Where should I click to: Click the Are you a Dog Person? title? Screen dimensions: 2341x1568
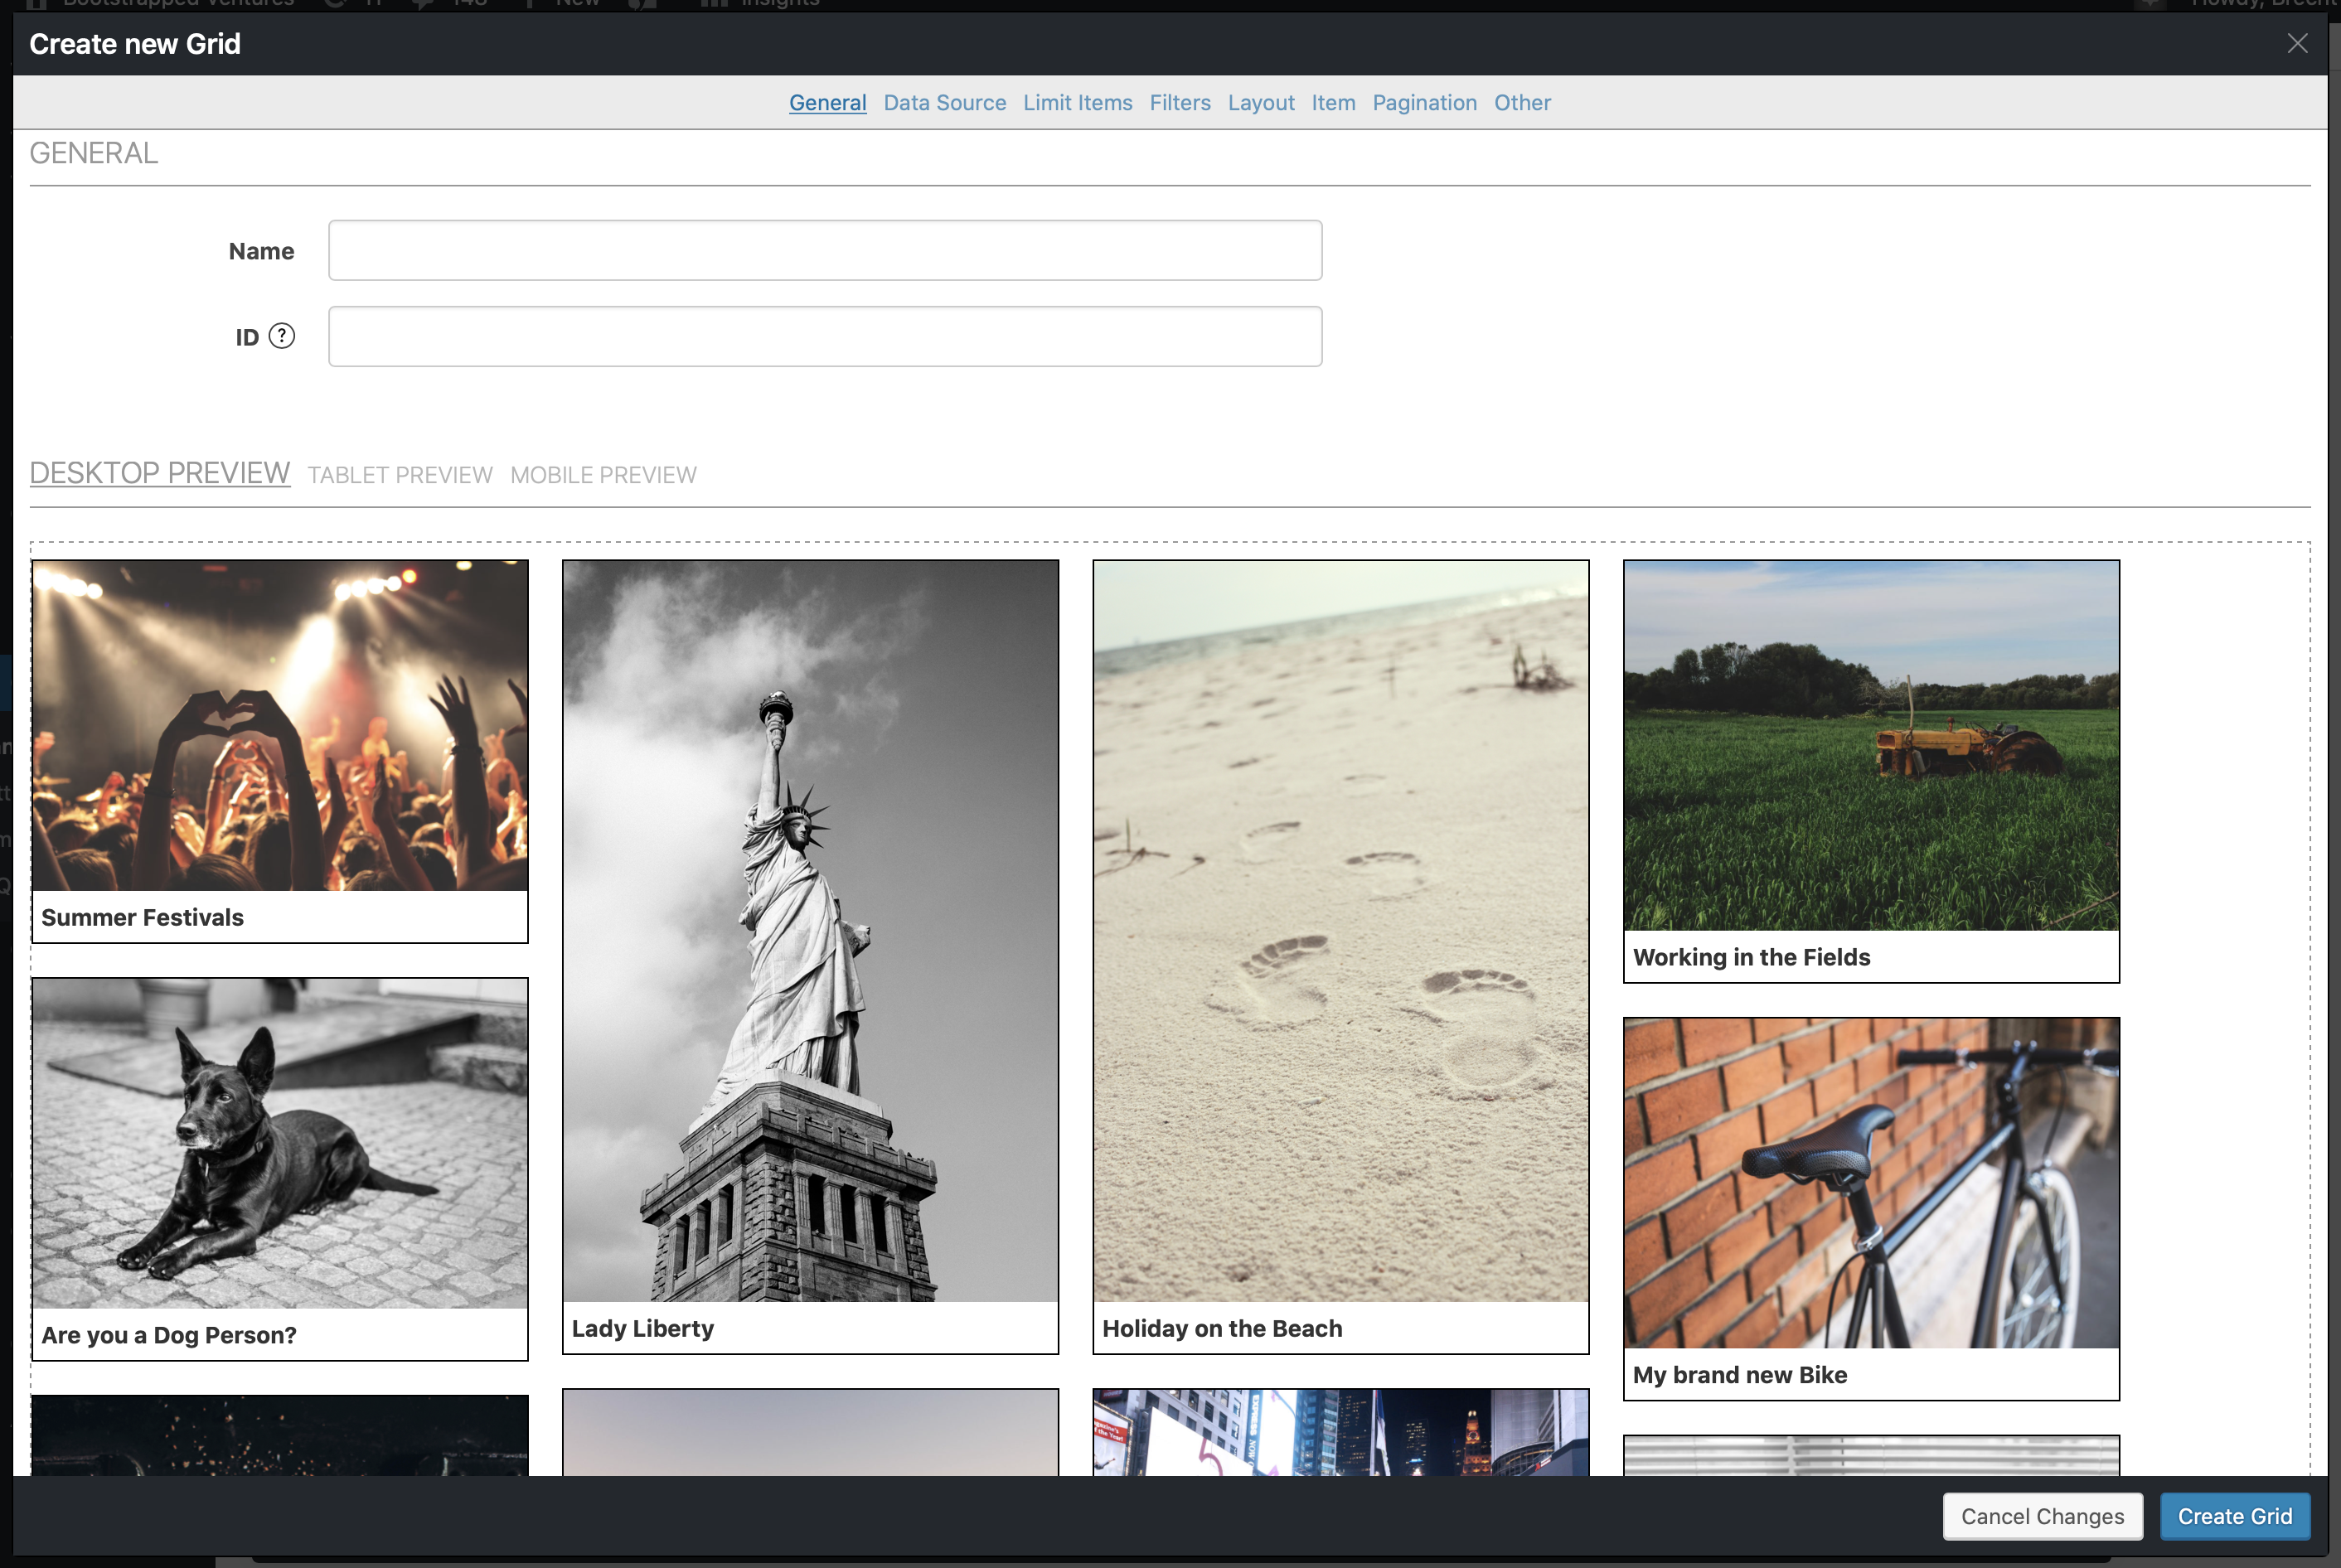[x=169, y=1335]
